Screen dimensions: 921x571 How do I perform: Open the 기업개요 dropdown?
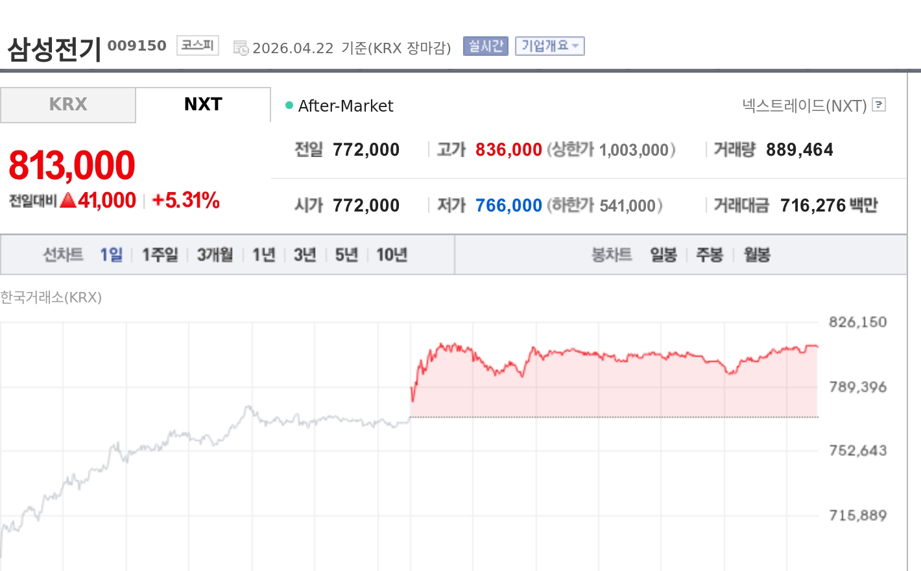549,46
